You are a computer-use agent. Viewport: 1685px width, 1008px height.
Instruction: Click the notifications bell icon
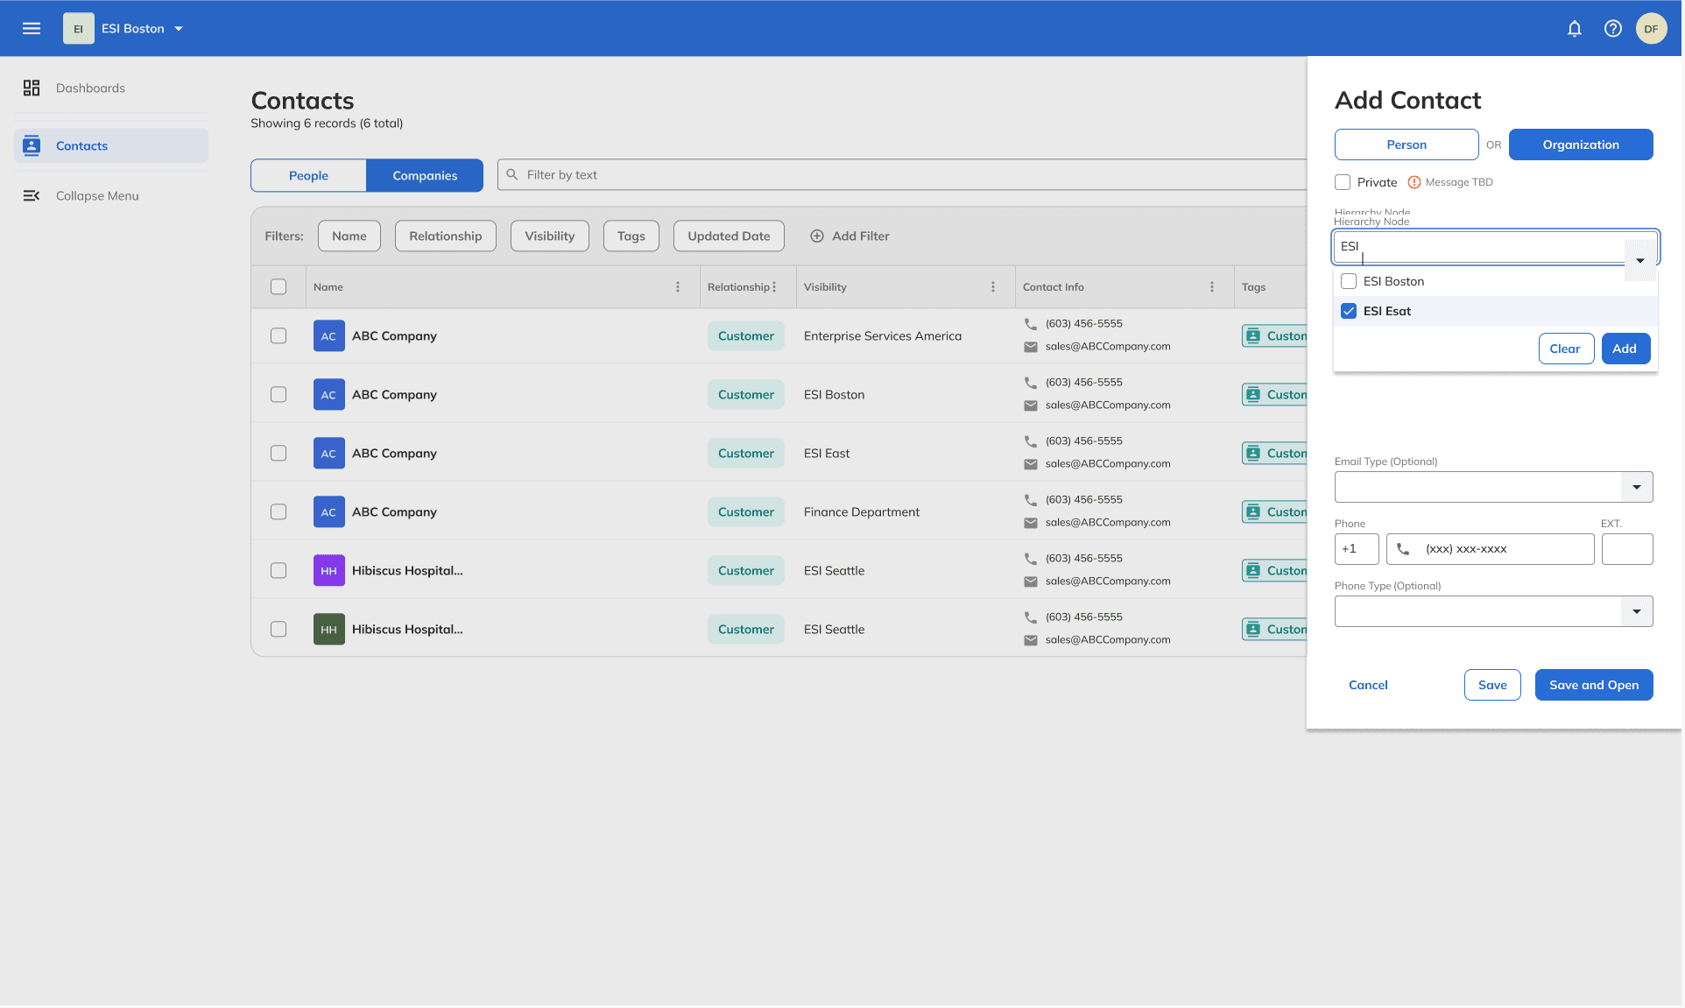point(1574,29)
